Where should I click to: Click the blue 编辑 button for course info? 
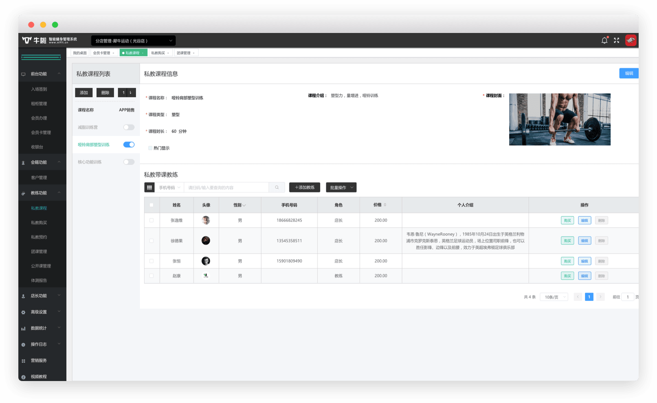[629, 73]
